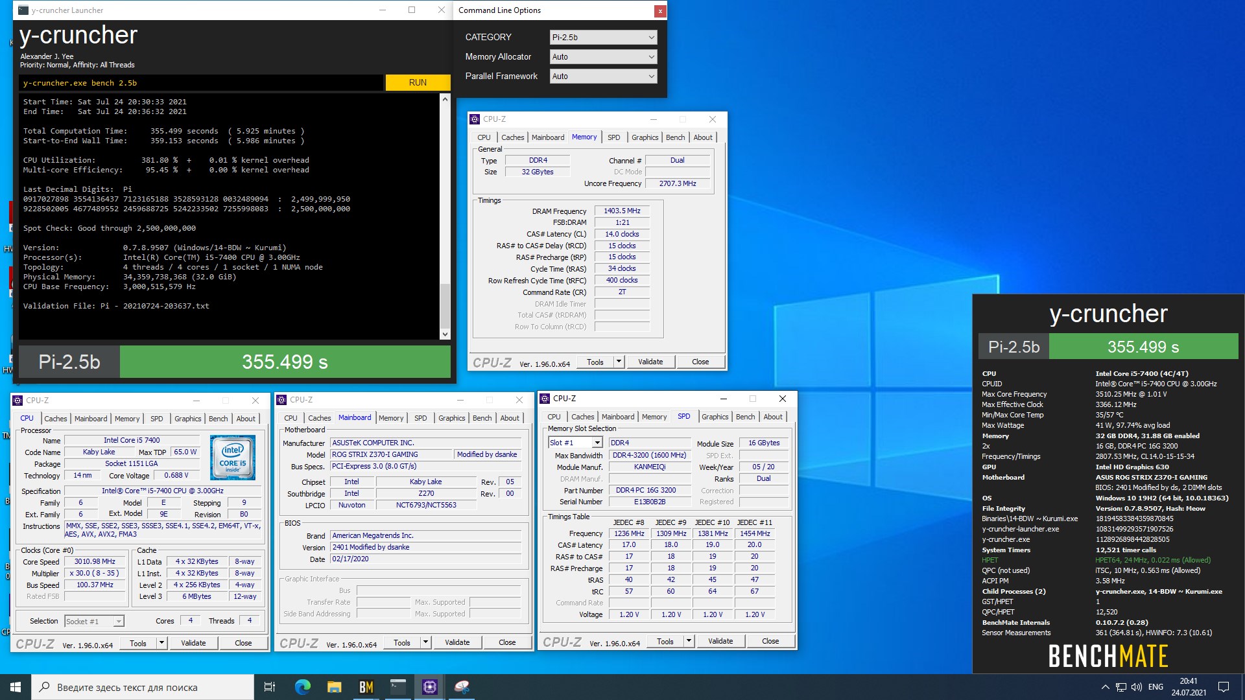Click the Windows taskbar search box
Screen dimensions: 1245x700
point(143,687)
